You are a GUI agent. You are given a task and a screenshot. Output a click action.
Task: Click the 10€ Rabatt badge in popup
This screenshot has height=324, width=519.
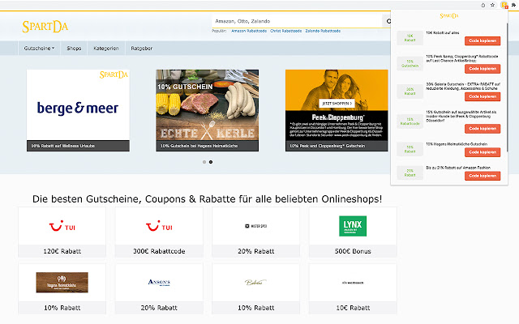(410, 38)
